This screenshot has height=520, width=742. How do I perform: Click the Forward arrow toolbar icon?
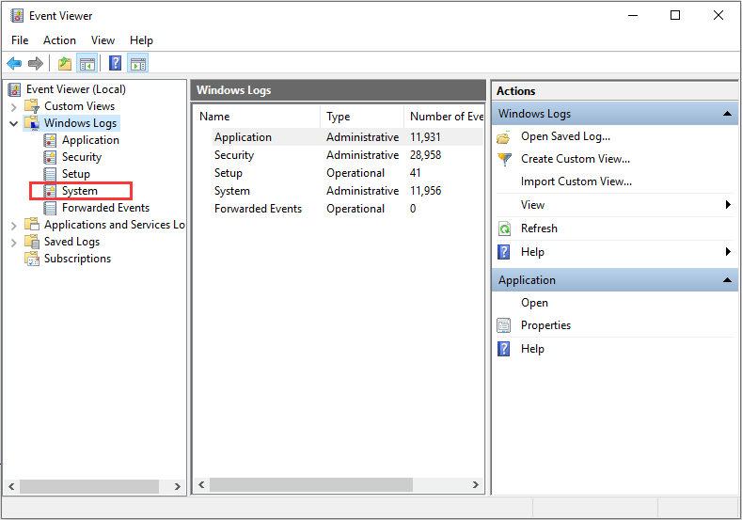(x=36, y=64)
